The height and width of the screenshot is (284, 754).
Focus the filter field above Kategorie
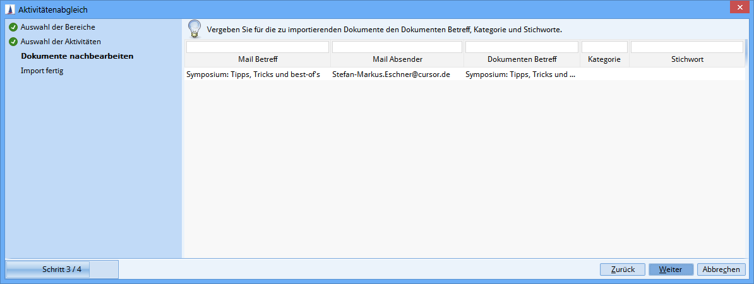604,47
